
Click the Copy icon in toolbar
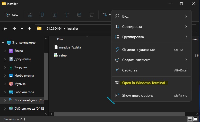click(42, 15)
